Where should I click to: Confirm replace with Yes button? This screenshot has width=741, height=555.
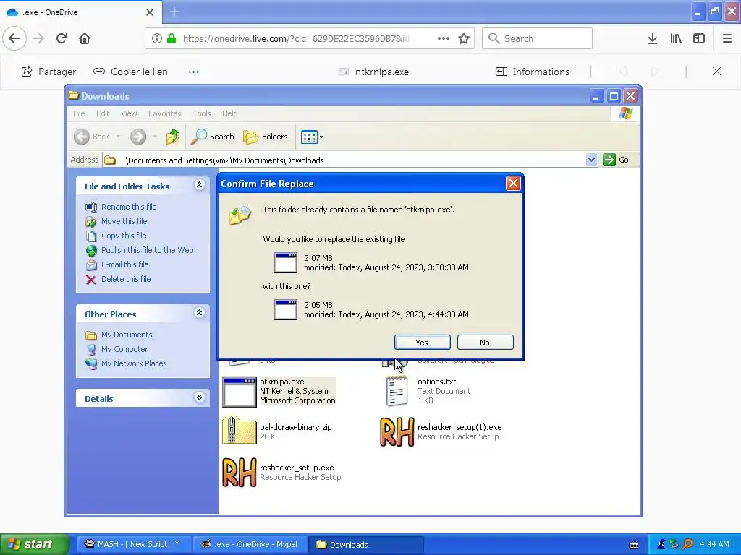(422, 343)
